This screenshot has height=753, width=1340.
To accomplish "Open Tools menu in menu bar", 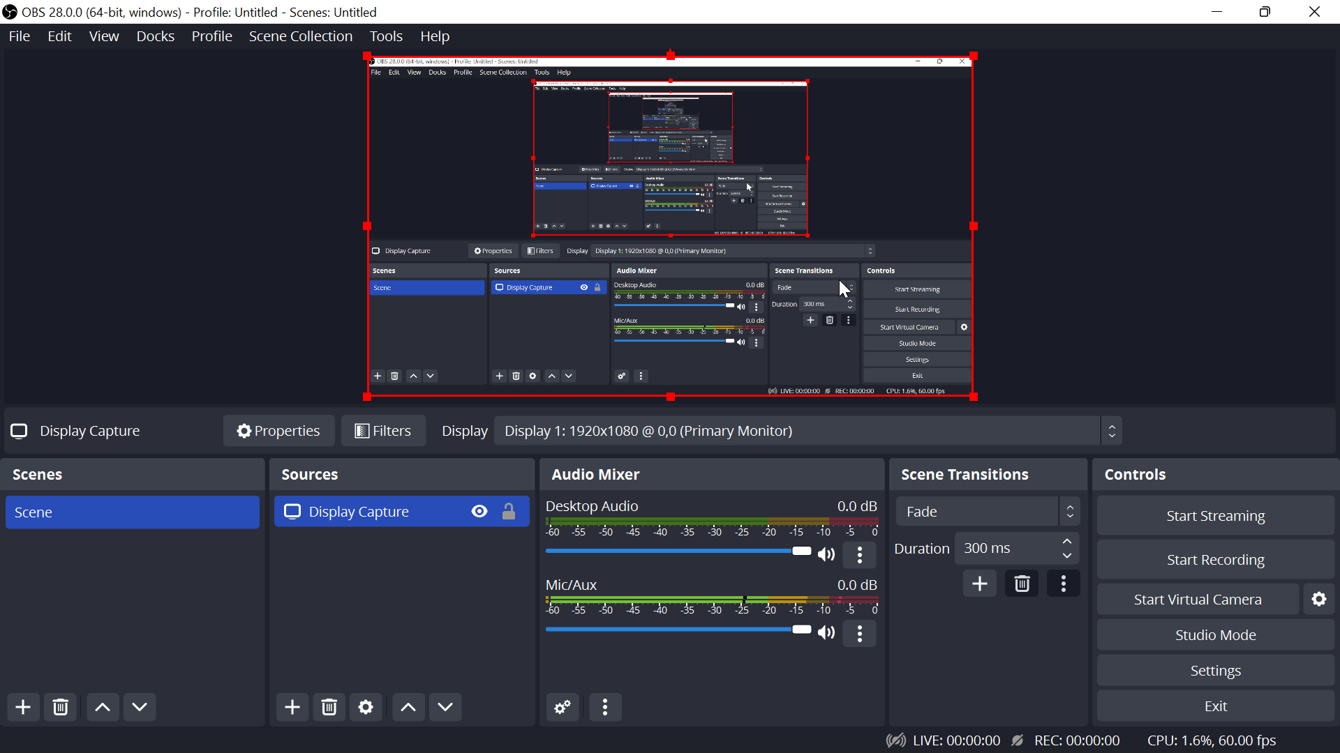I will click(x=386, y=36).
